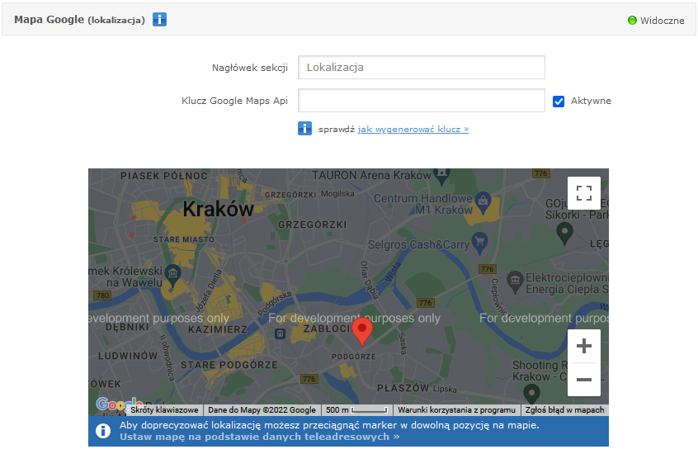
Task: Click Elektrociepłownia museum pin icon
Action: (x=515, y=282)
